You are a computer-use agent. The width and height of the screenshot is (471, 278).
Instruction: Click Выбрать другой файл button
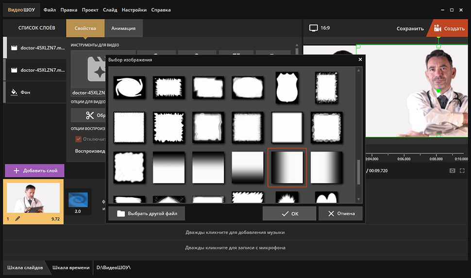click(x=147, y=213)
